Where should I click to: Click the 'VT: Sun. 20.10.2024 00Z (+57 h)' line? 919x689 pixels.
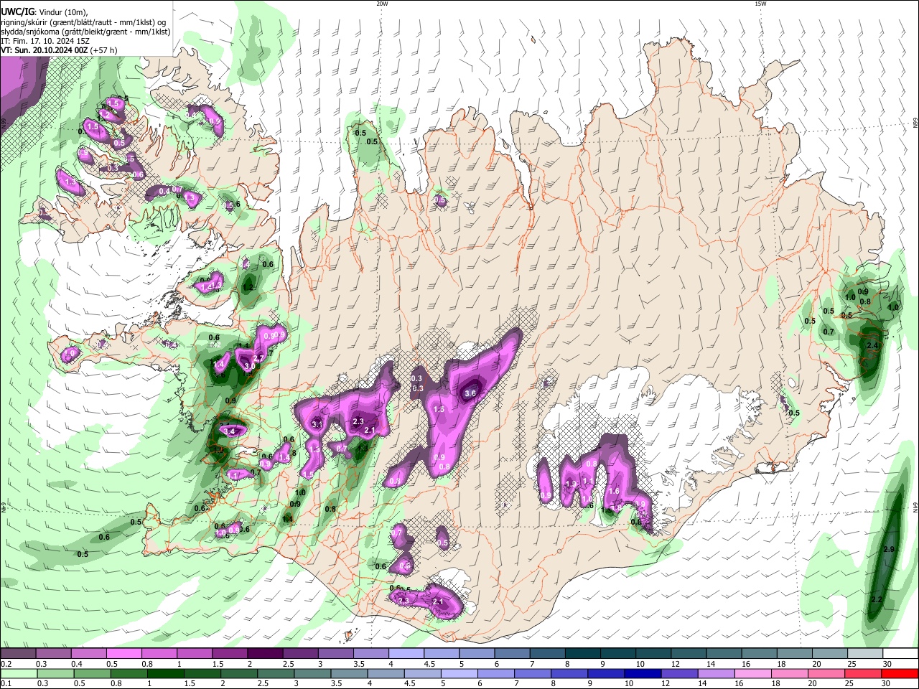(59, 50)
